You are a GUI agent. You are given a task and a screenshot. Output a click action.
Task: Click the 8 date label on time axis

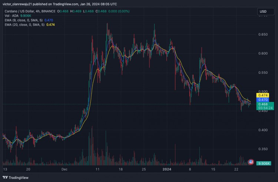(x=190, y=169)
